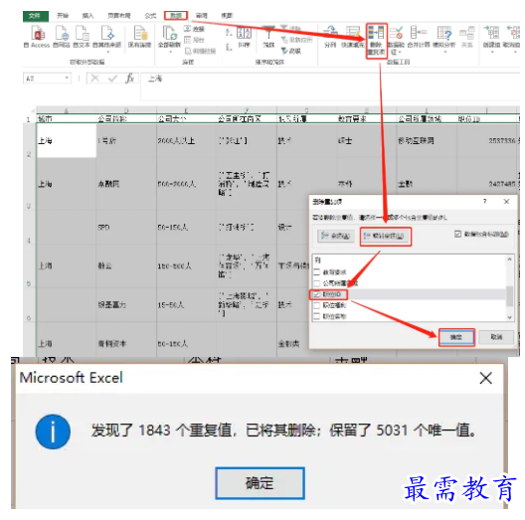Click the Refresh All (全部刷新) icon

(170, 33)
